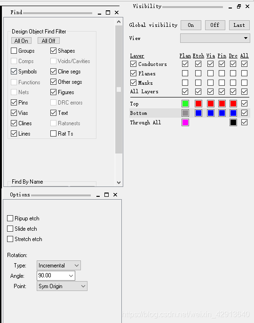Uncheck the Shapes filter
The width and height of the screenshot is (254, 323).
point(53,51)
